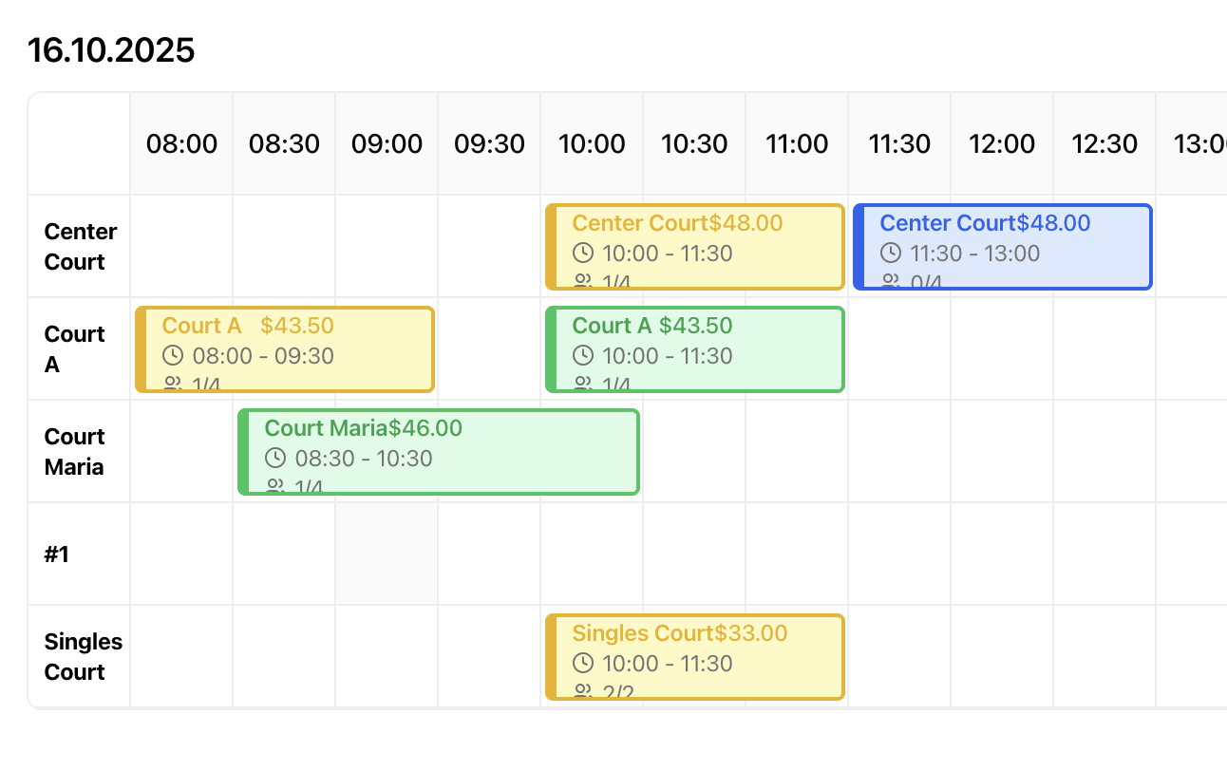This screenshot has width=1227, height=771.
Task: Click the date heading 16.10.2025
Action: 111,49
